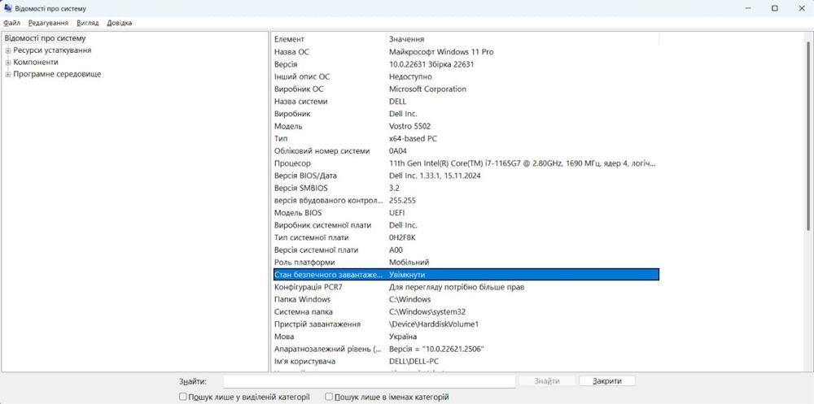
Task: Open the Довідка menu
Action: [x=120, y=23]
